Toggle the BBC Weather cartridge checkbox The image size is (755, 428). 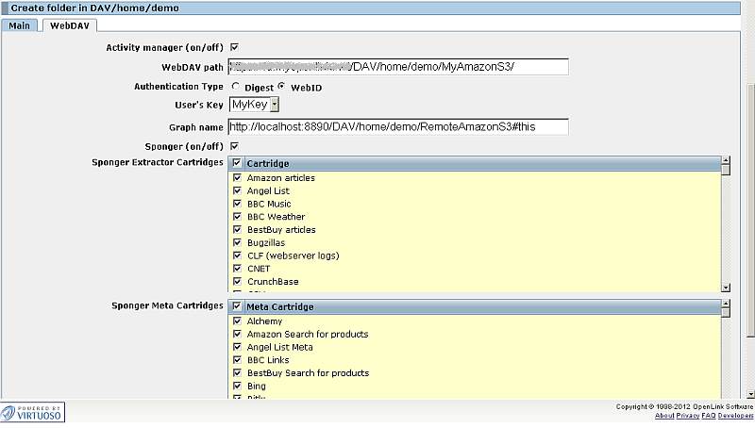[237, 217]
